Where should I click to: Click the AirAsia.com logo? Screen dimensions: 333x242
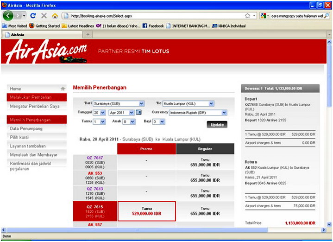click(x=46, y=51)
